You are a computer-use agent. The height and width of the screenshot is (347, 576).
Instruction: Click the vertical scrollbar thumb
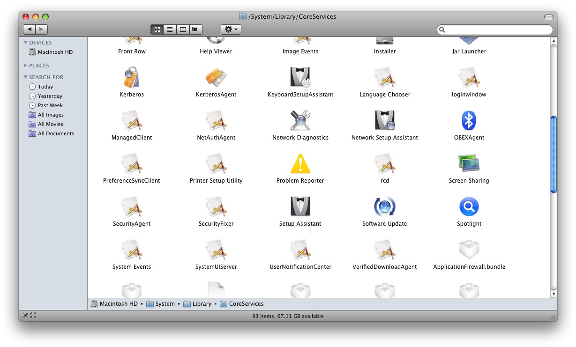554,155
